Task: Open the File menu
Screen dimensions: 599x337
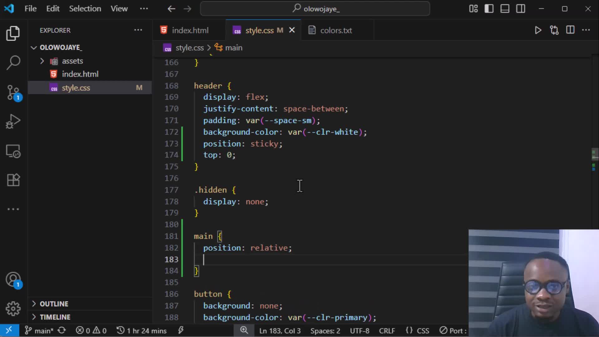Action: point(31,9)
